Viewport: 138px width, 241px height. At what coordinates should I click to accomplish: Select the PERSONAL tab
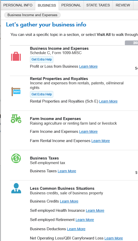point(71,5)
